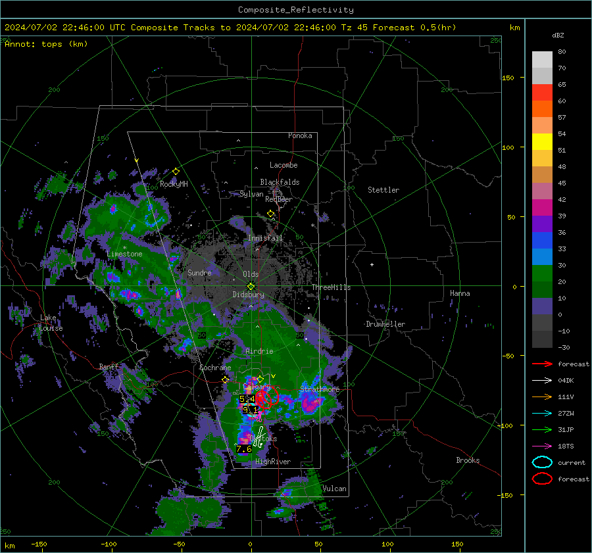Click the light gray 70–80 dBZ swatch
Screen dimensions: 592x553
coord(542,60)
